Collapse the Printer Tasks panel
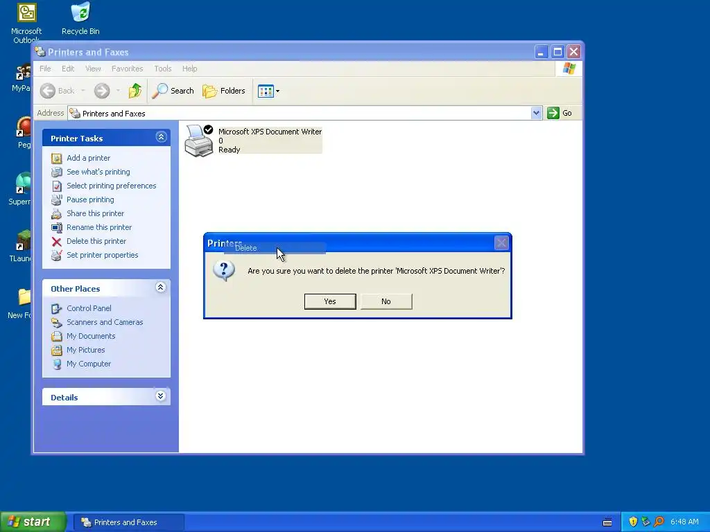The width and height of the screenshot is (710, 532). pyautogui.click(x=161, y=137)
